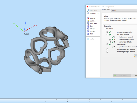137x103 pixels.
Task: Enable overlapping triangles detected checkbox
Action: point(108,49)
